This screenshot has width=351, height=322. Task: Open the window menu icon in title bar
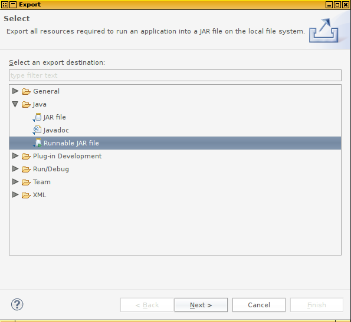click(5, 5)
